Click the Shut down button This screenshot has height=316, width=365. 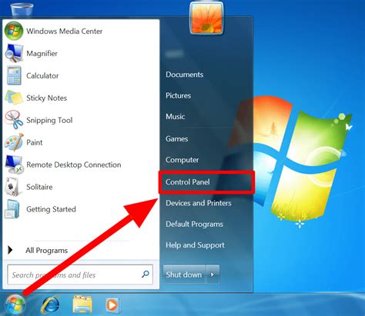point(184,274)
